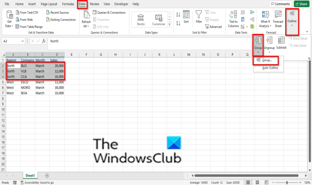Create a Forecast Sheet
This screenshot has height=185, width=312.
[x=278, y=19]
